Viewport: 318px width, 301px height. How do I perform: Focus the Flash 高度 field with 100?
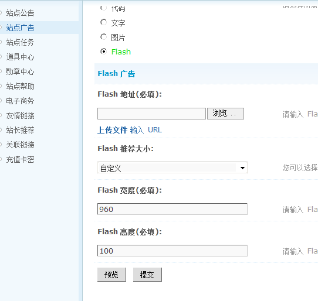pos(172,251)
